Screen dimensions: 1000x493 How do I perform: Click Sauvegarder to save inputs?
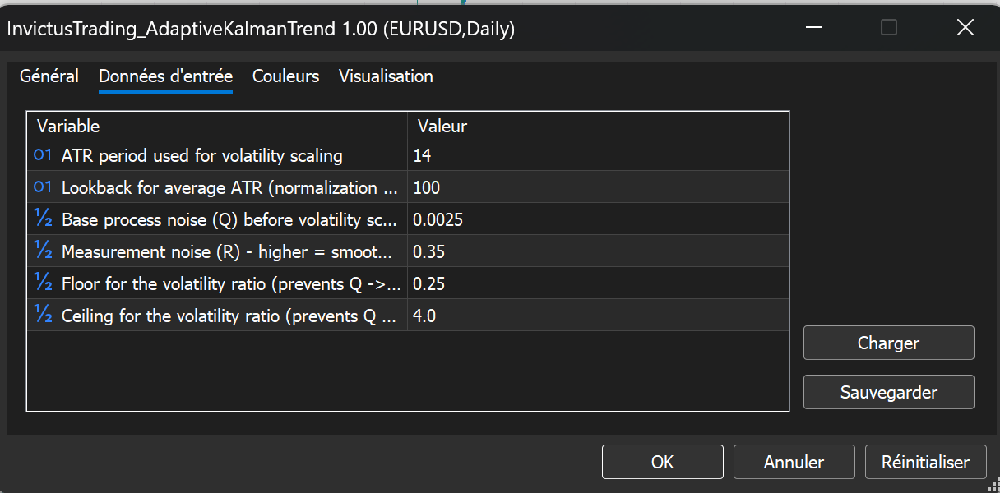[889, 392]
